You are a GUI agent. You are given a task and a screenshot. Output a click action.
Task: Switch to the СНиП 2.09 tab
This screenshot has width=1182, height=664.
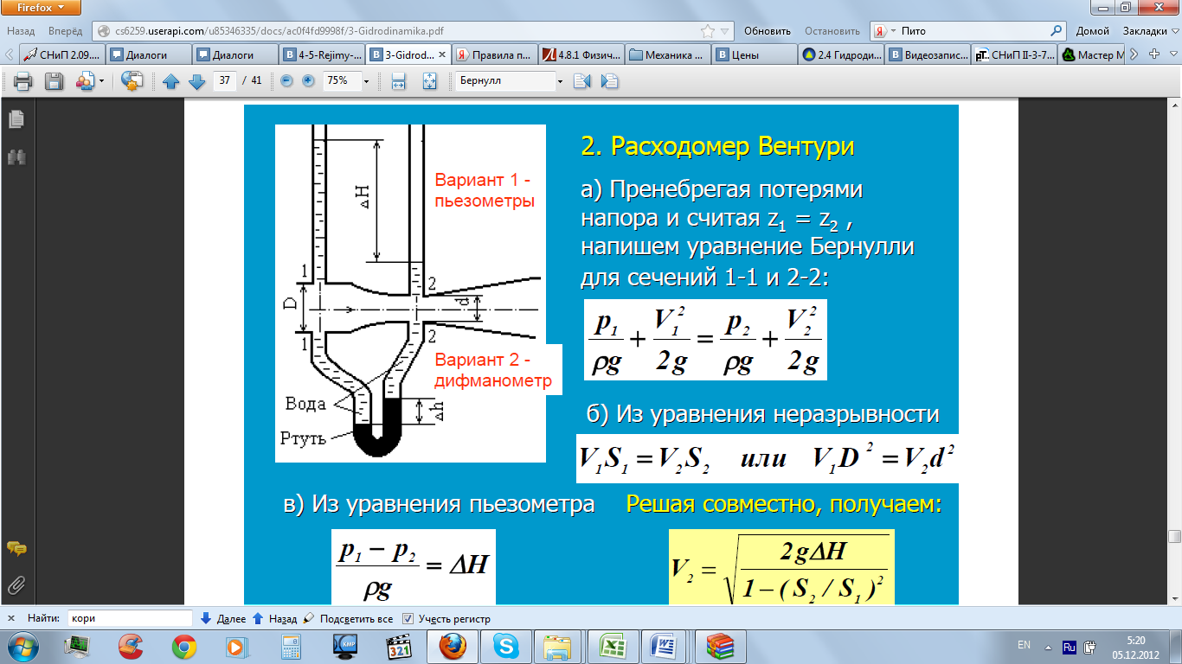coord(62,54)
